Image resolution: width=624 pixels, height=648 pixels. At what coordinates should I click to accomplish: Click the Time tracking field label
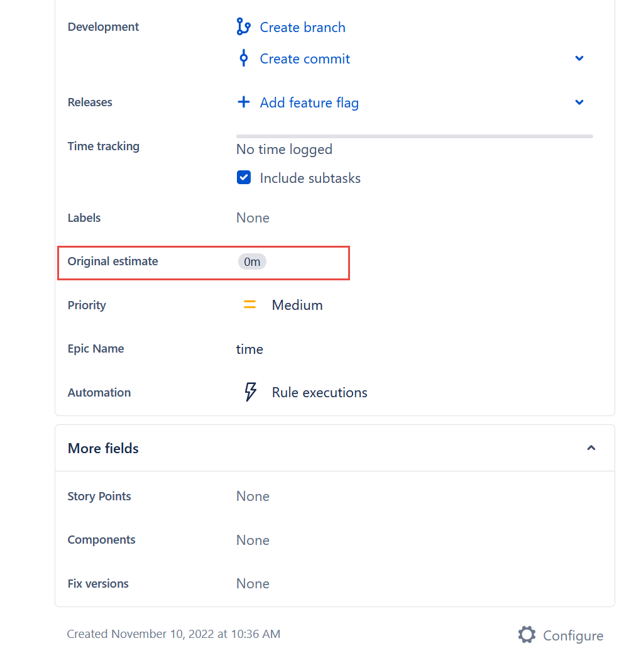(103, 146)
